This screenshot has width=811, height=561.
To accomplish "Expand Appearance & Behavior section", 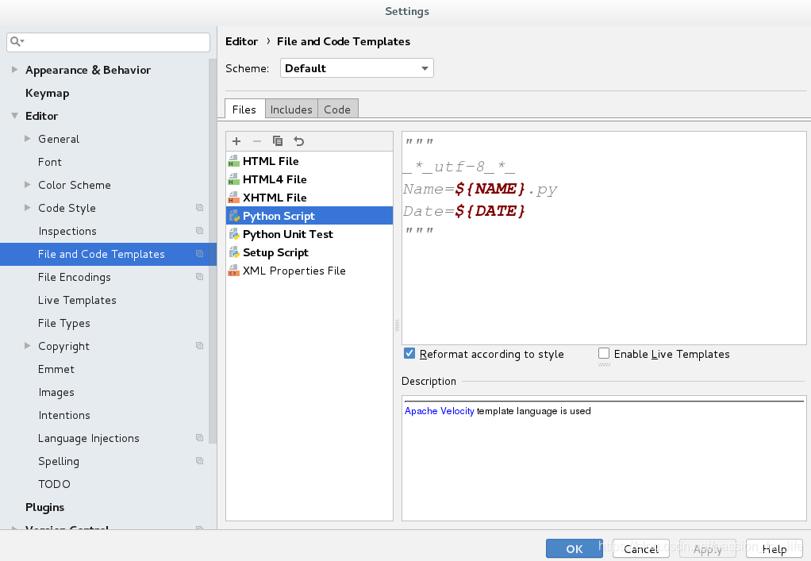I will (14, 69).
